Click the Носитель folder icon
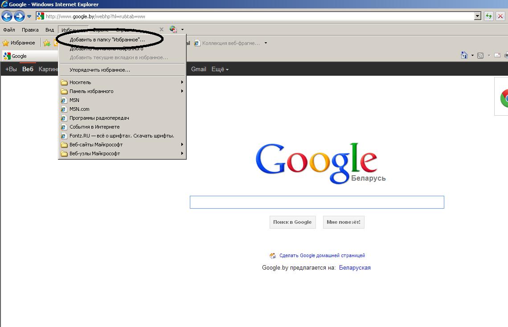 (x=64, y=82)
